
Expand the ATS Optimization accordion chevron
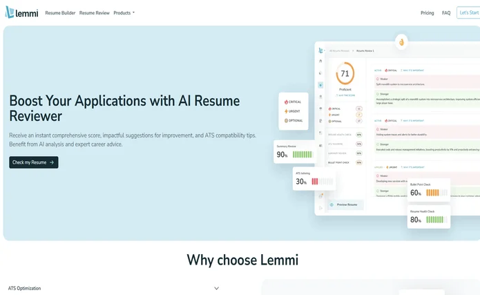pos(216,288)
